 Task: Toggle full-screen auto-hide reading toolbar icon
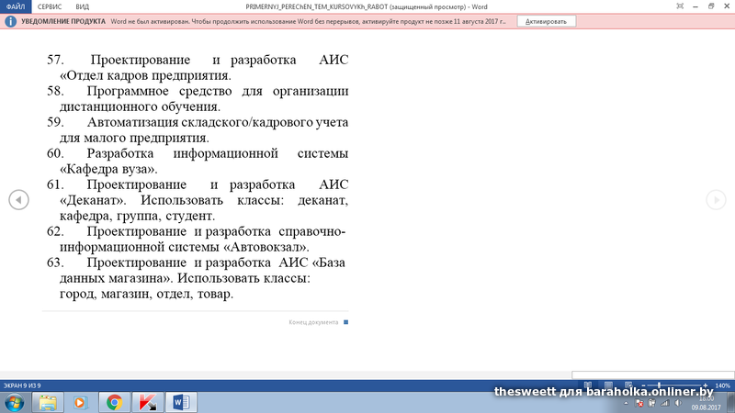pyautogui.click(x=680, y=6)
